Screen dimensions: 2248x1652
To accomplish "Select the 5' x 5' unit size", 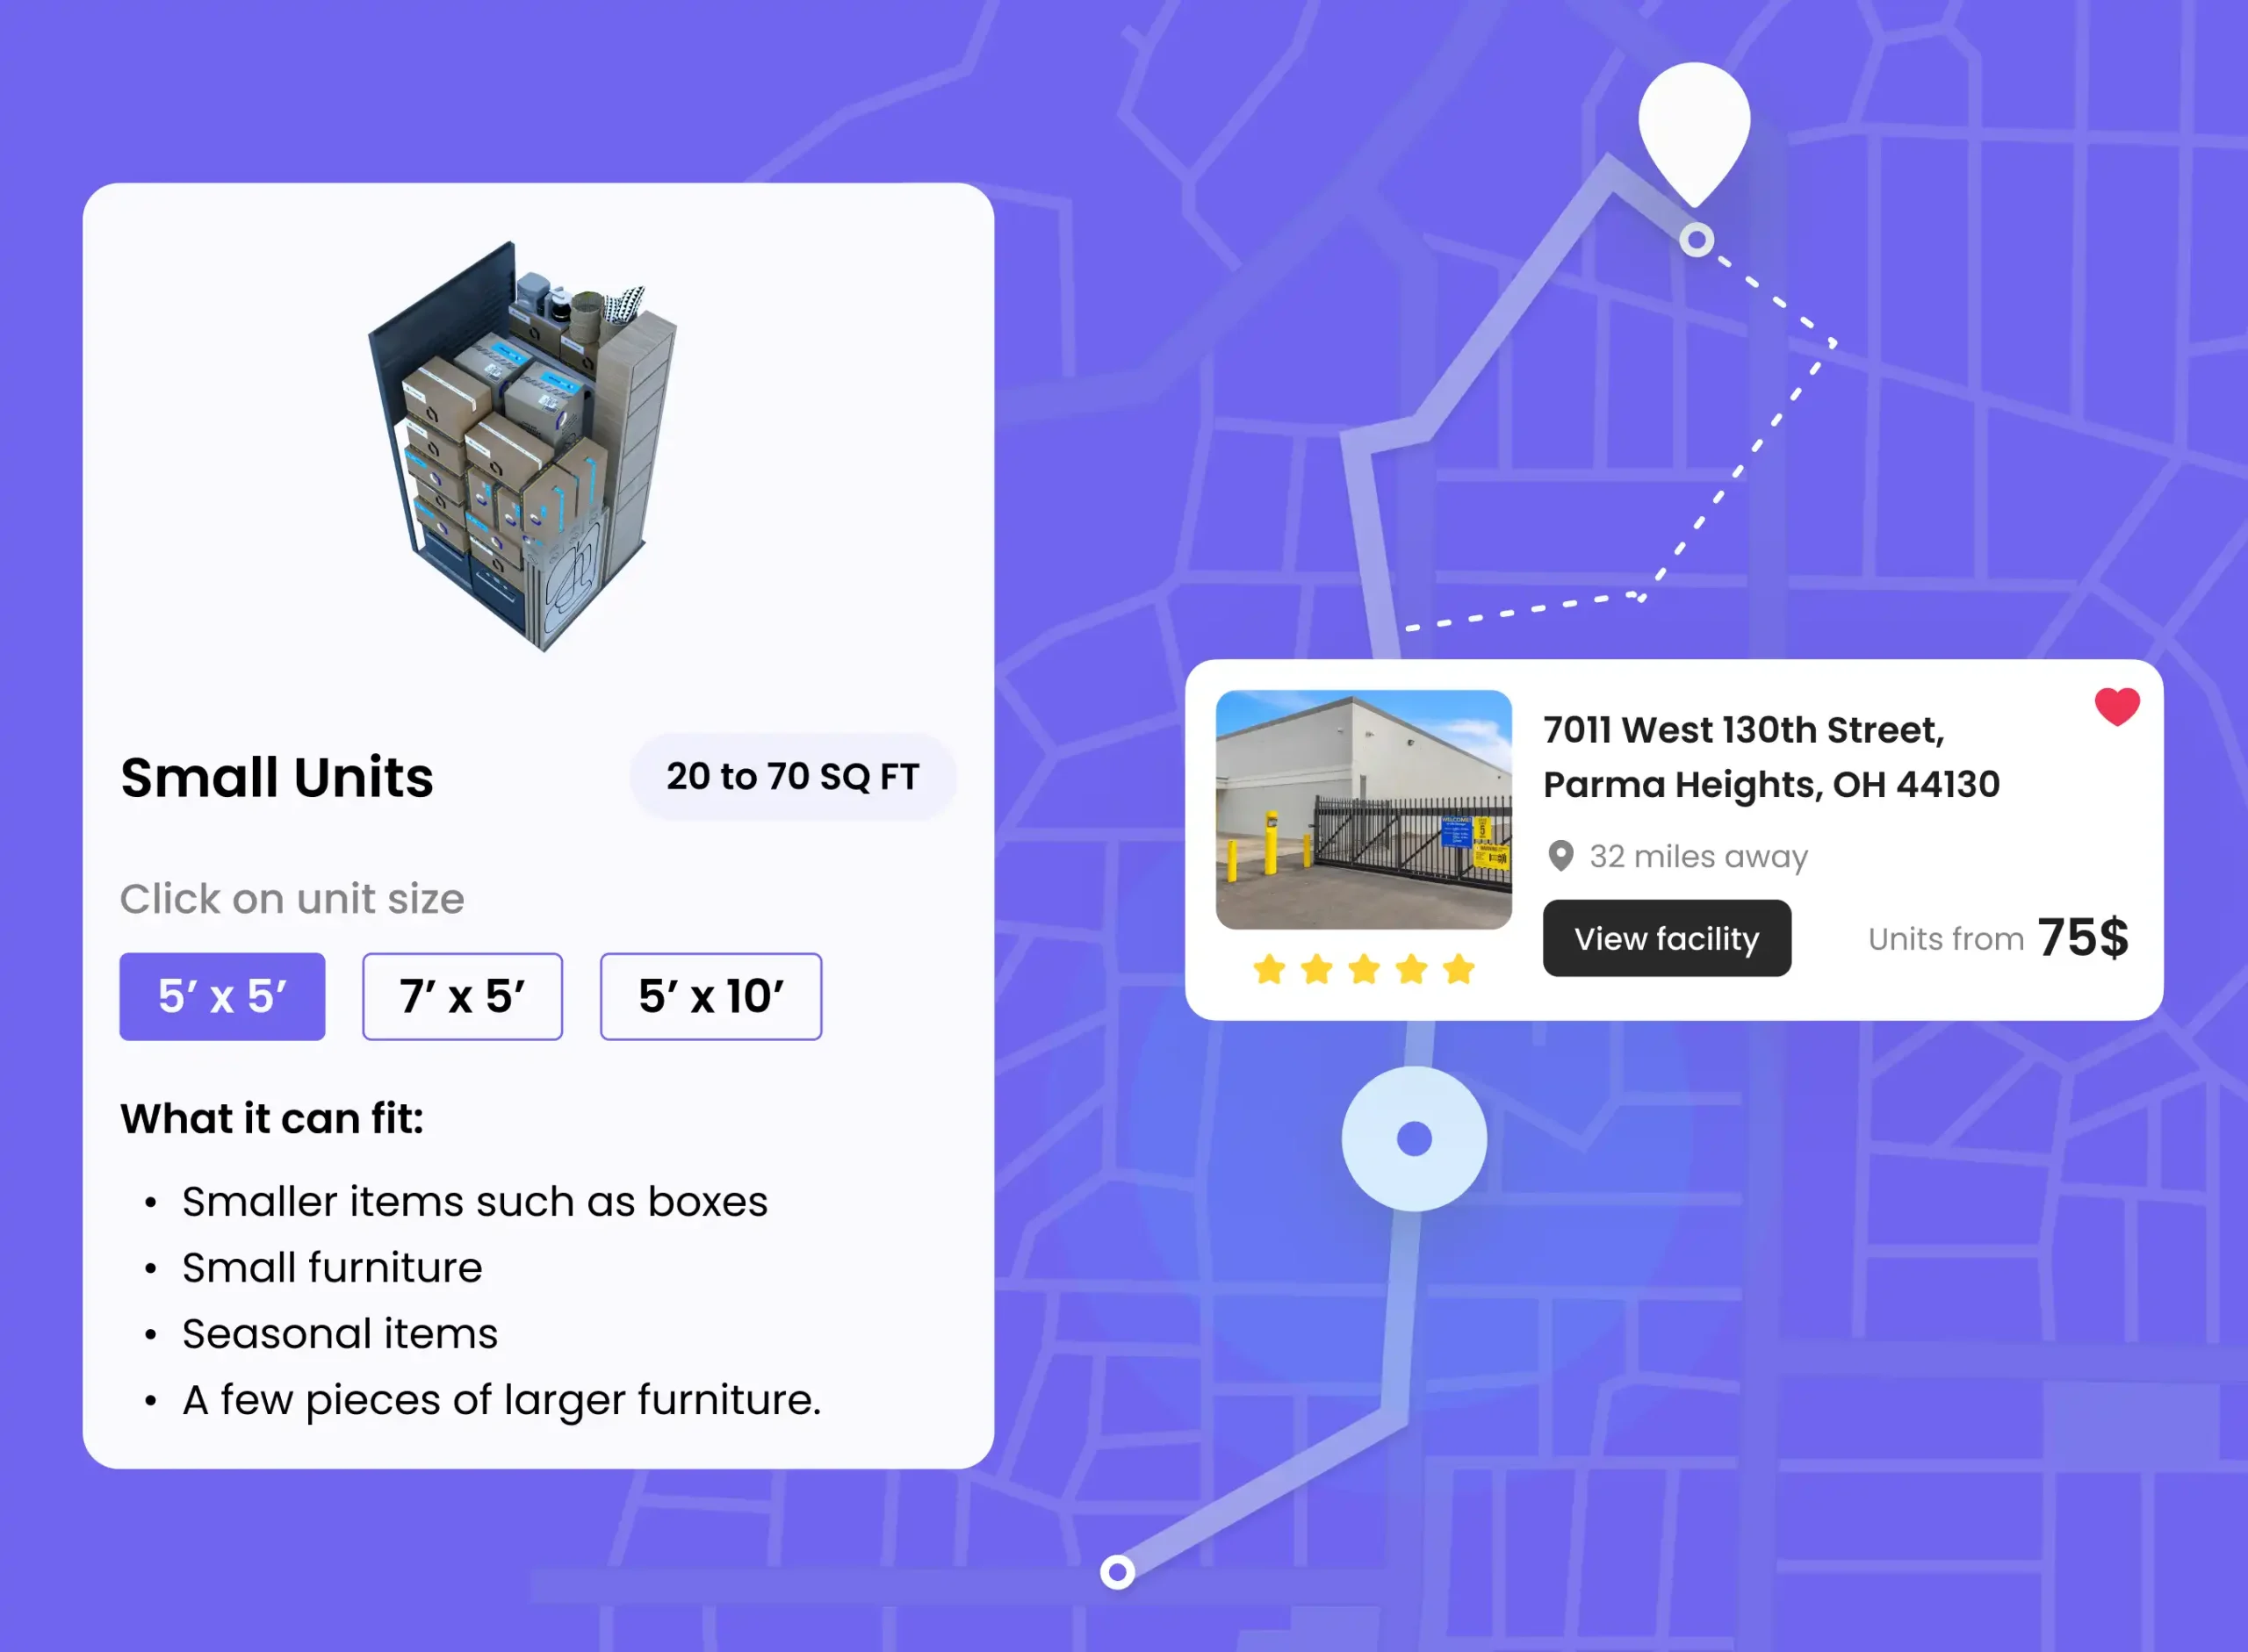I will (x=222, y=996).
